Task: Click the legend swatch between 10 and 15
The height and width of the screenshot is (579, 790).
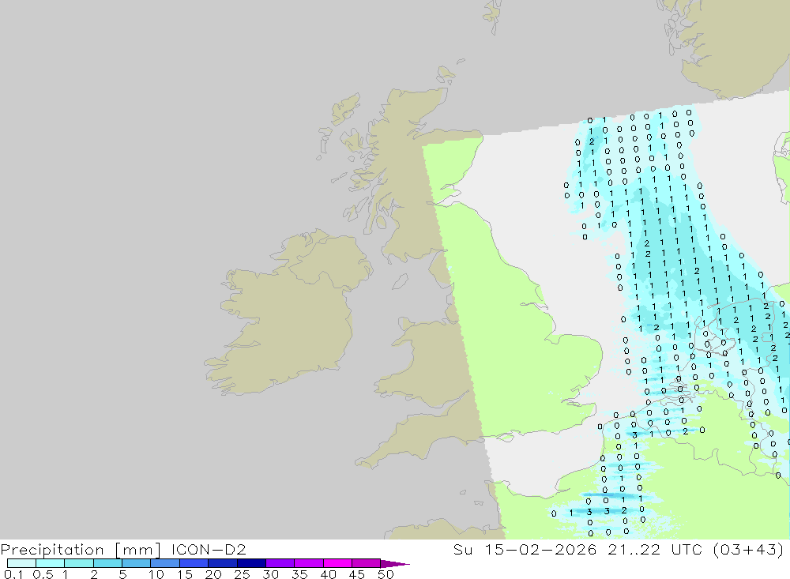Action: point(165,563)
